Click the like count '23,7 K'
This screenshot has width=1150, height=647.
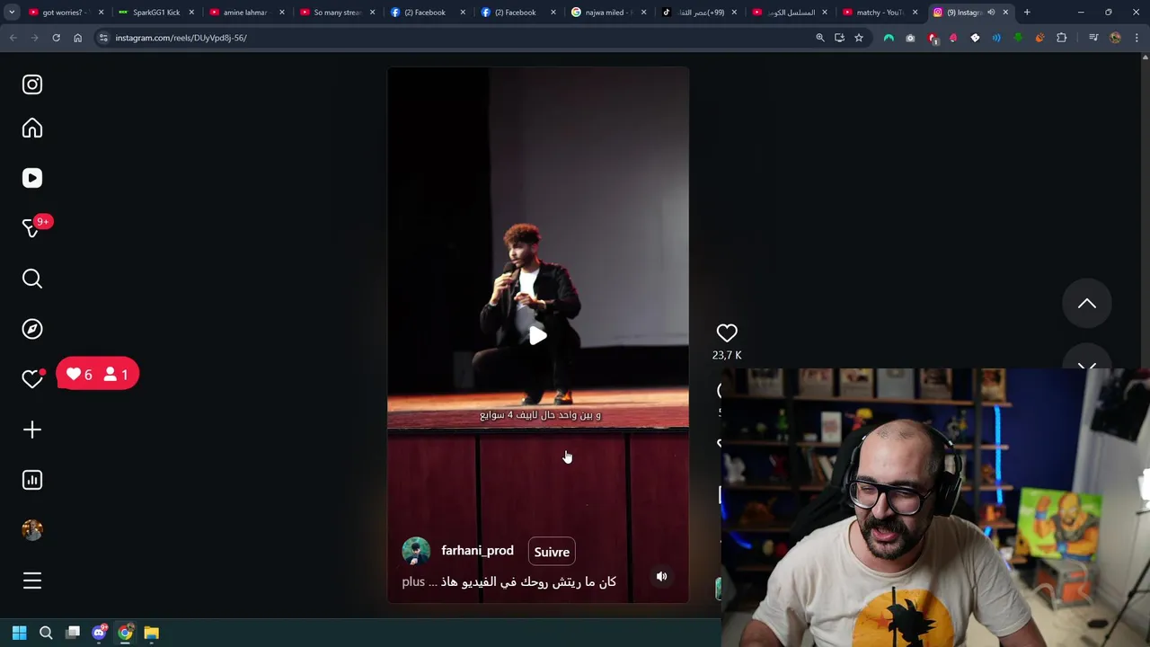coord(727,355)
